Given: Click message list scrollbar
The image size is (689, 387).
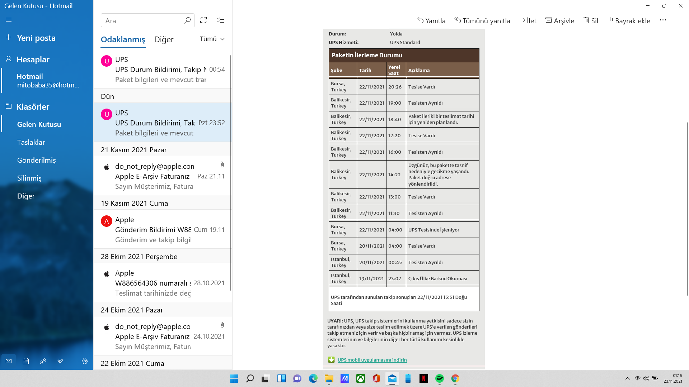Looking at the screenshot, I should [x=230, y=173].
